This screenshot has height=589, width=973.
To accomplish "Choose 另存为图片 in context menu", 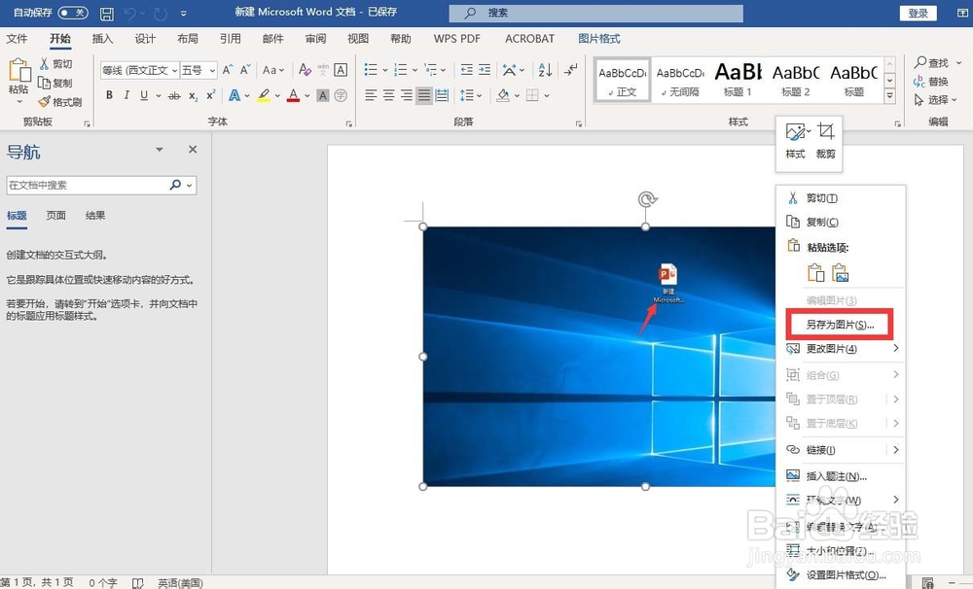I will point(841,325).
